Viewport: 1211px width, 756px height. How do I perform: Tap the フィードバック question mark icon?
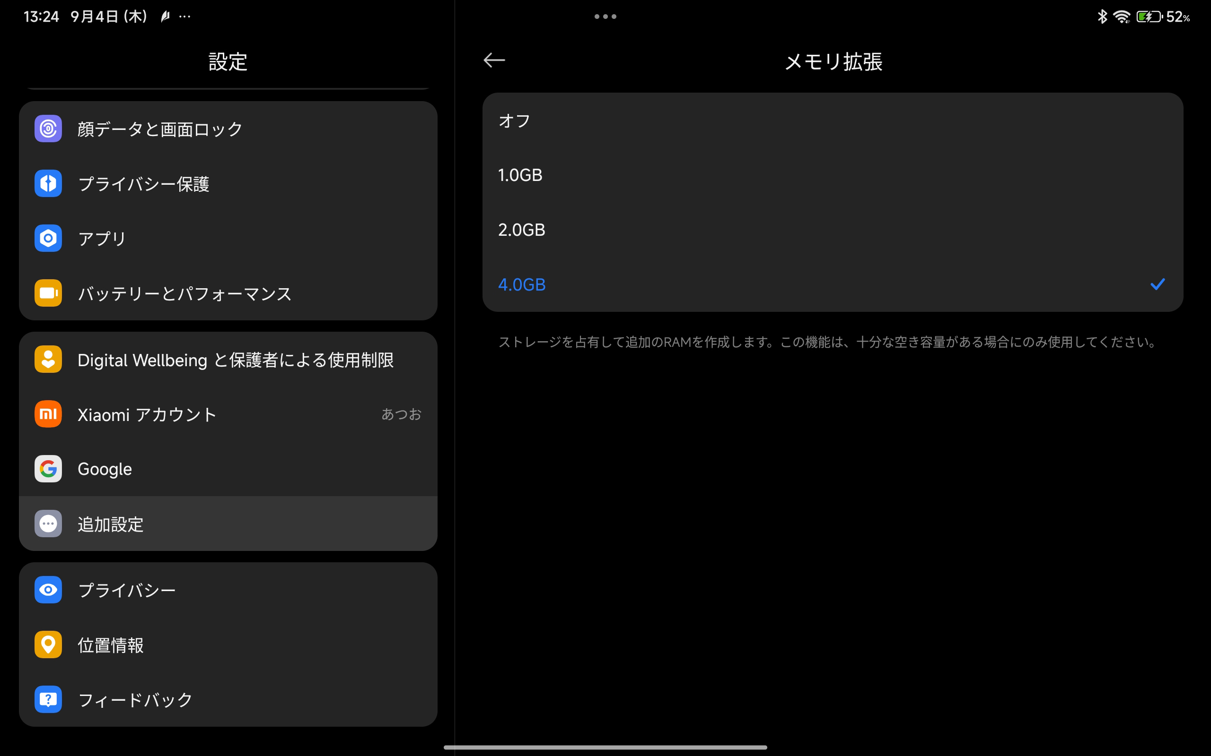48,699
